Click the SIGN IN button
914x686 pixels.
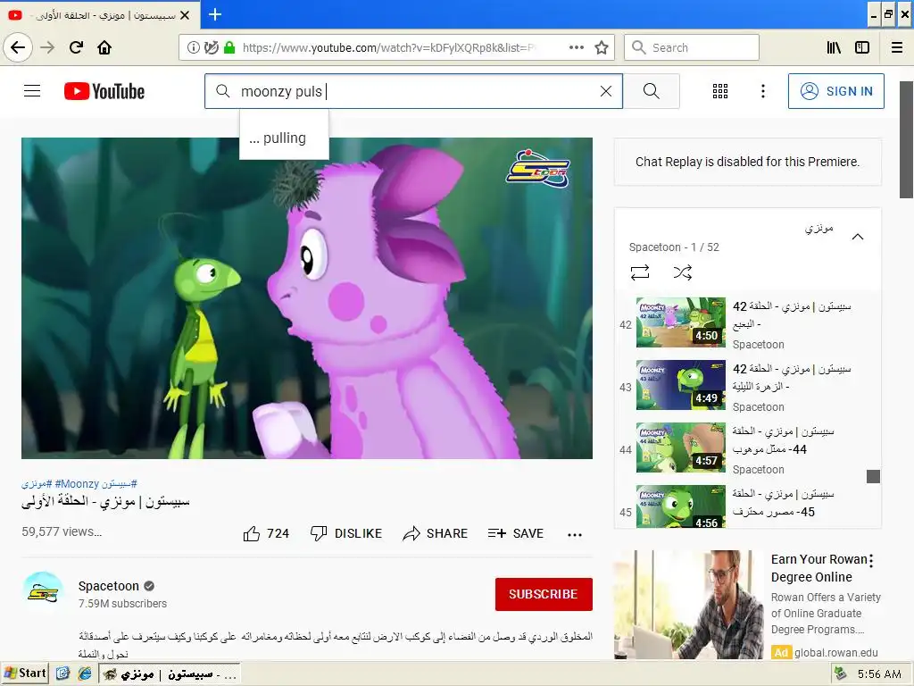pyautogui.click(x=835, y=91)
